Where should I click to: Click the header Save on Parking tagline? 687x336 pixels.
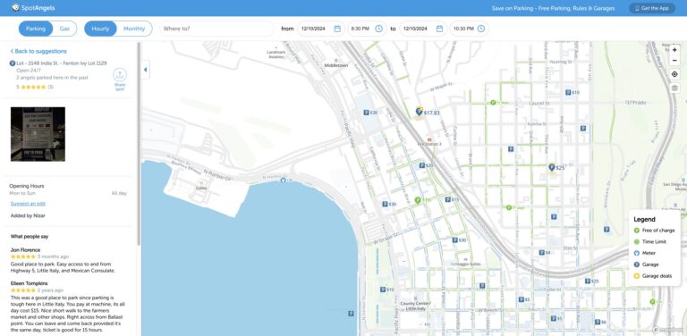point(553,8)
